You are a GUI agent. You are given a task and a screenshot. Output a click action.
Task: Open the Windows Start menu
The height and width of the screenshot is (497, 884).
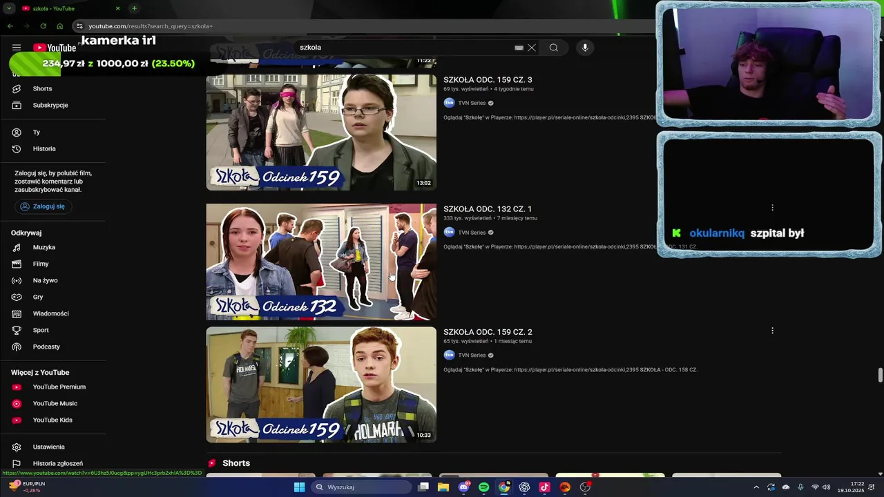(x=299, y=487)
